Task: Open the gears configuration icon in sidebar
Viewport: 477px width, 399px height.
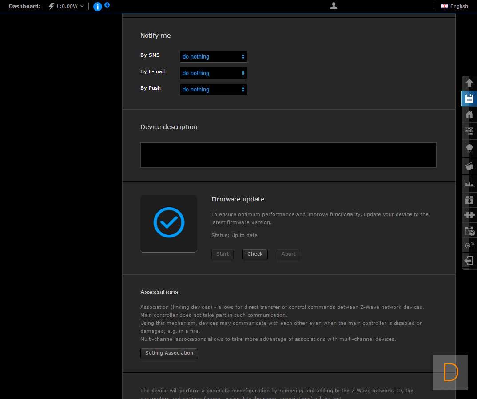Action: pyautogui.click(x=469, y=245)
